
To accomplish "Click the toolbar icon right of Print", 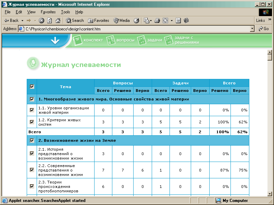I will point(165,20).
